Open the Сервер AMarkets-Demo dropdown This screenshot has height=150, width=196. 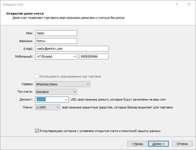63,84
